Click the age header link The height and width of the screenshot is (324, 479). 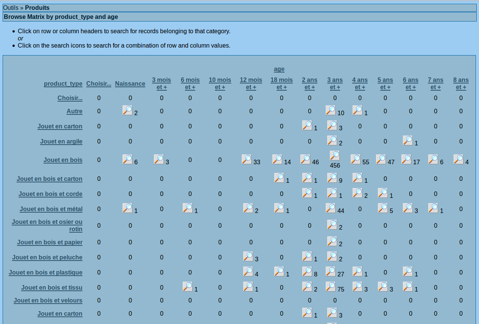[279, 69]
